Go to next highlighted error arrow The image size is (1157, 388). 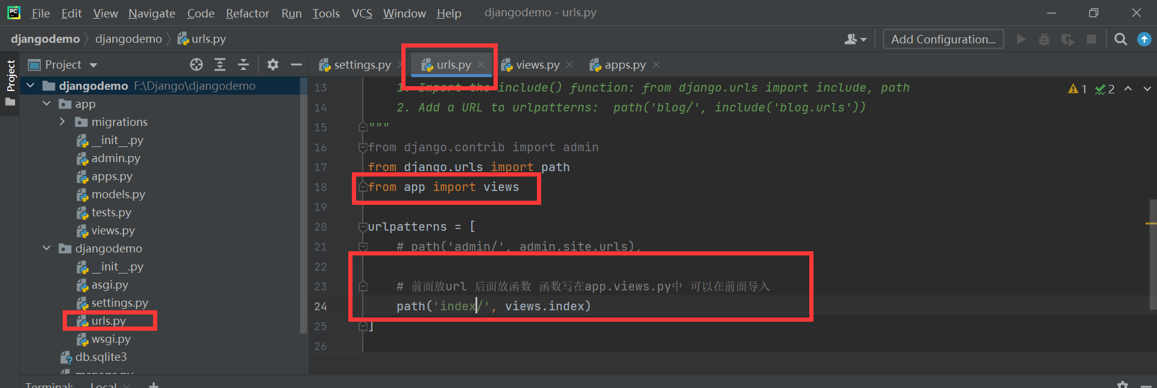pos(1147,89)
